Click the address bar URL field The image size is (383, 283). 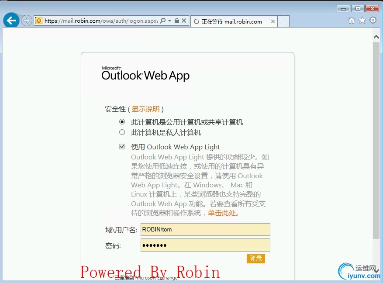coord(101,21)
